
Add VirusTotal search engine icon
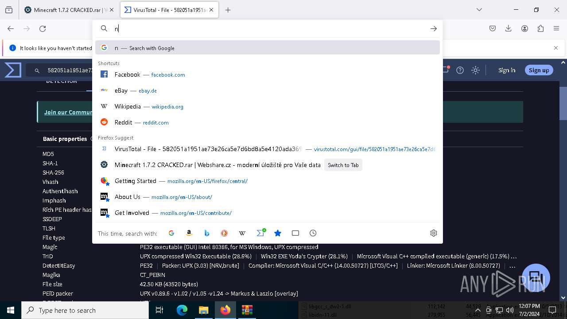(261, 233)
